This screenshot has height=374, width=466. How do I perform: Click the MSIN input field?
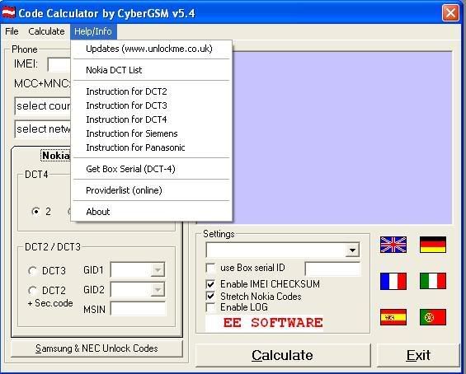[x=139, y=309]
